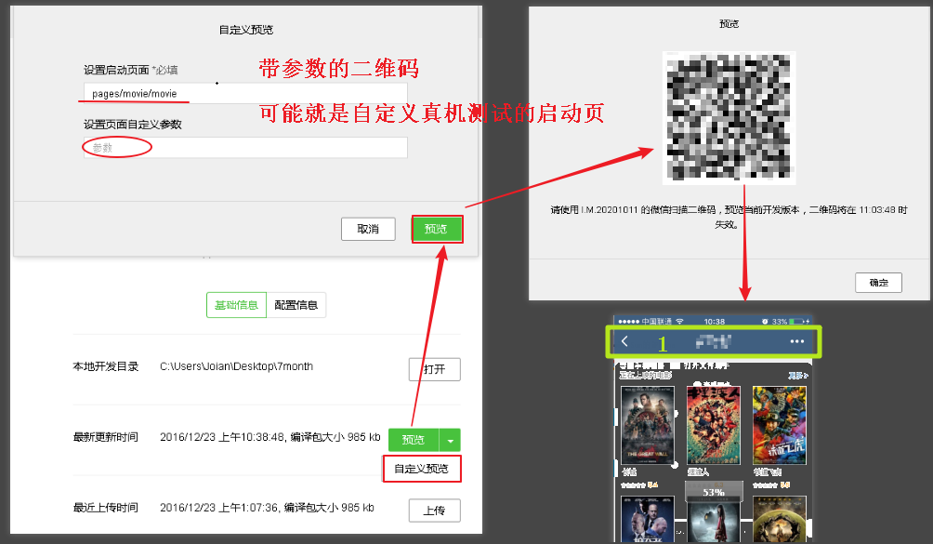
Task: Click 确定 in the QR preview dialog
Action: (878, 283)
